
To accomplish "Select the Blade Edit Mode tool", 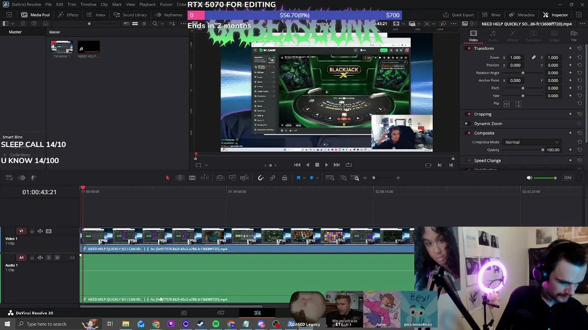I will (204, 178).
